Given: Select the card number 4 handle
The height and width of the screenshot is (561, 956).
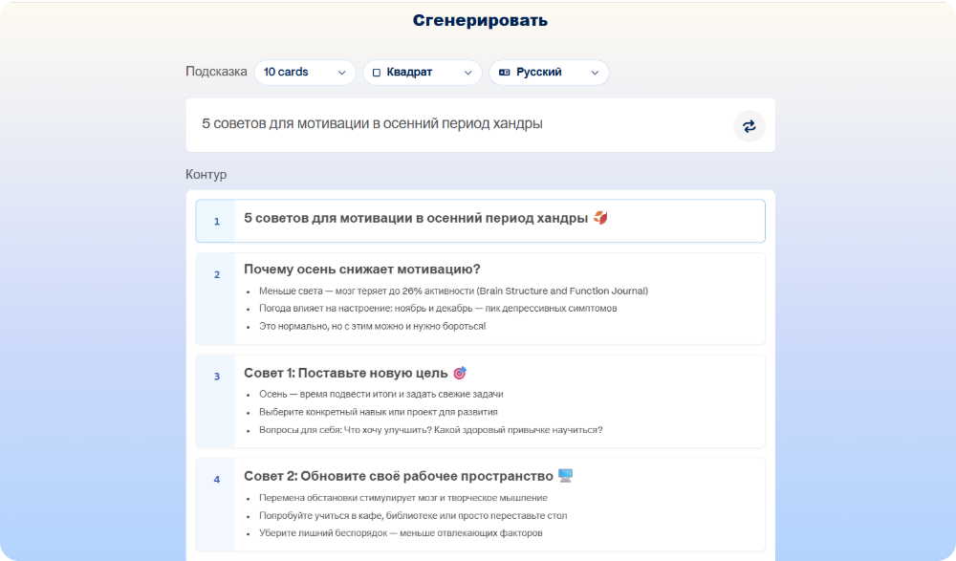Looking at the screenshot, I should tap(216, 480).
